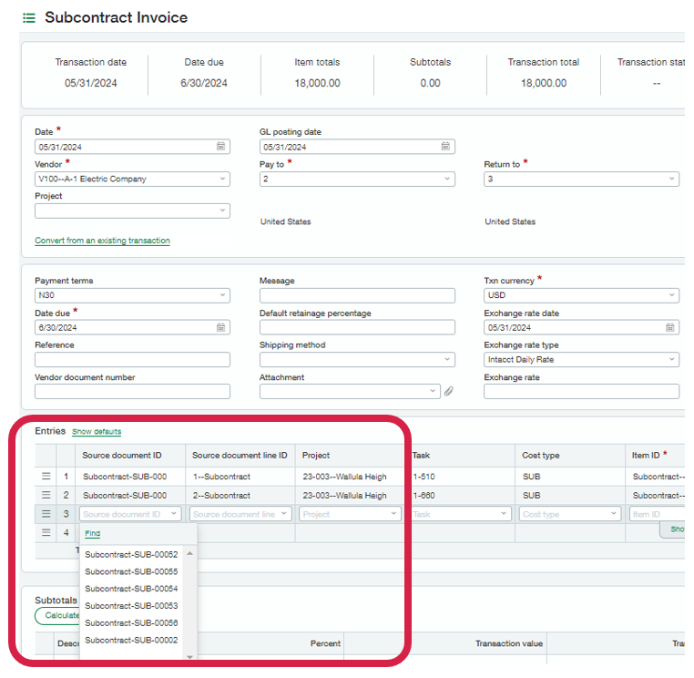694x678 pixels.
Task: Open the Payment terms dropdown
Action: (x=222, y=295)
